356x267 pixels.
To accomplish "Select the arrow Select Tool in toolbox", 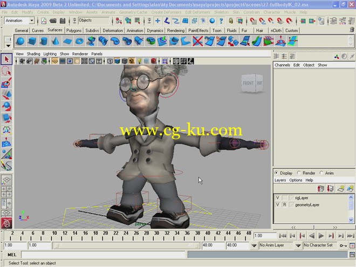I will 6,59.
